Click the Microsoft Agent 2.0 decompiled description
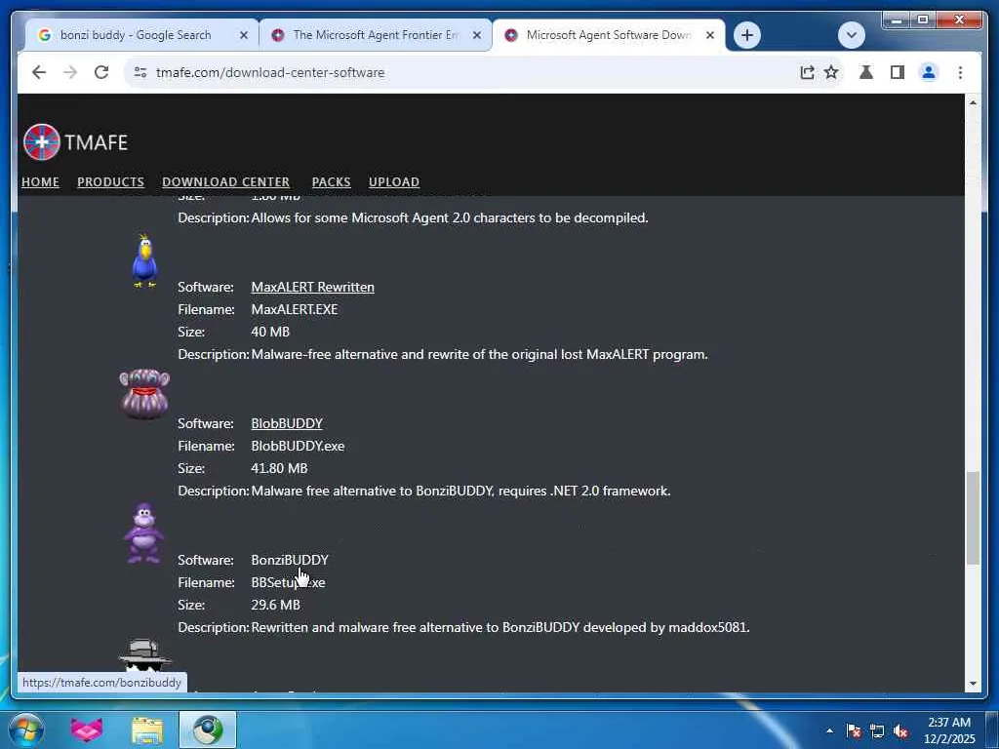Viewport: 999px width, 749px height. tap(450, 217)
